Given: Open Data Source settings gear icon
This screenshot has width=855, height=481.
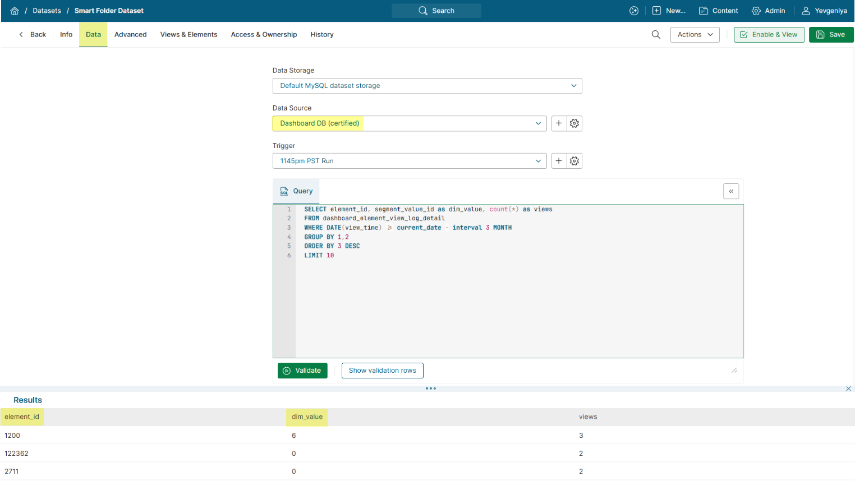Looking at the screenshot, I should click(574, 123).
